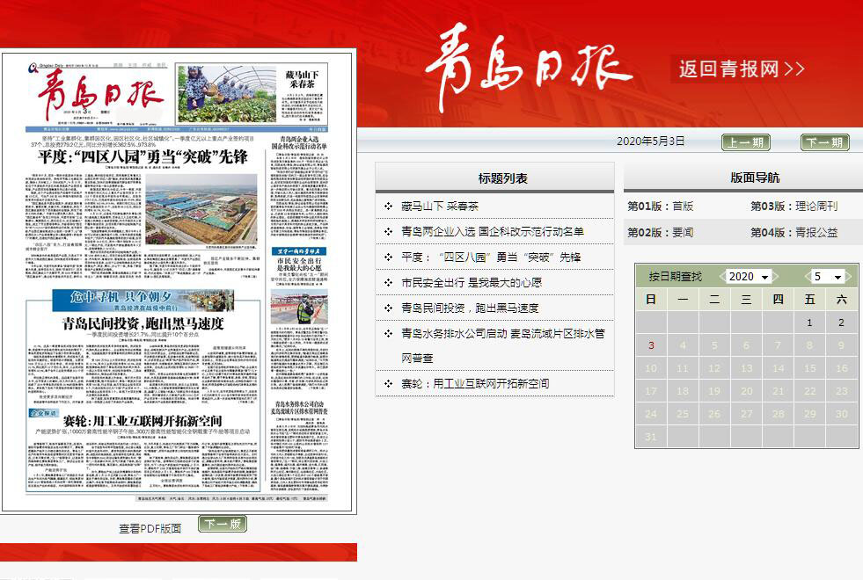
Task: Navigate to 第03版：理论周刊
Action: point(794,207)
